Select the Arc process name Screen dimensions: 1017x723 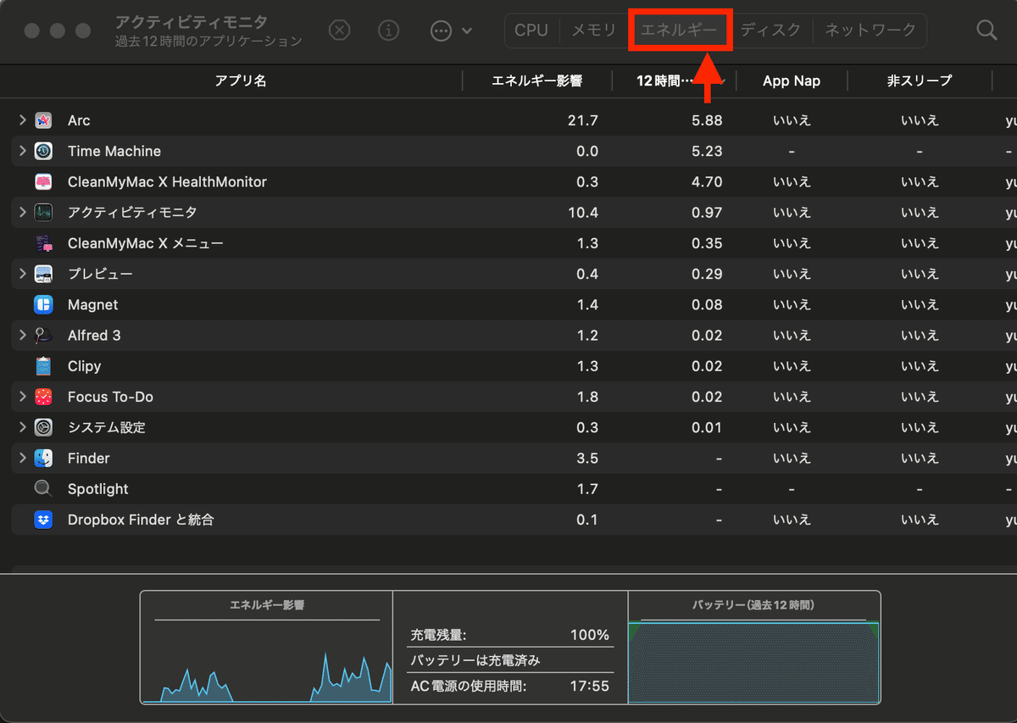[79, 120]
